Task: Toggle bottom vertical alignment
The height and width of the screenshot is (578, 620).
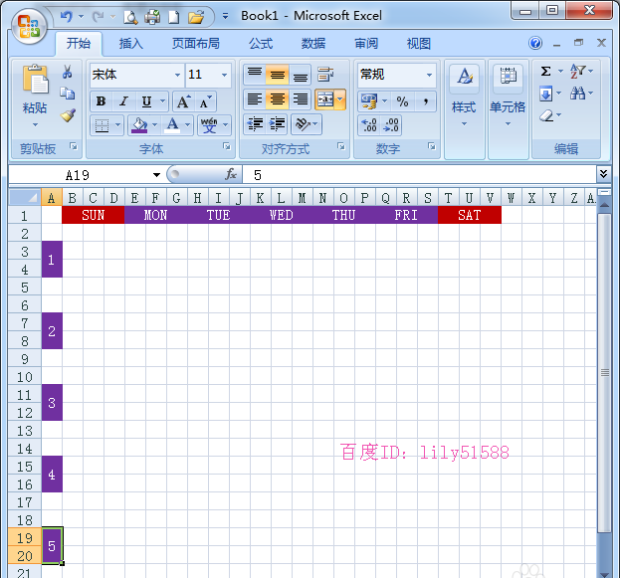Action: tap(301, 74)
